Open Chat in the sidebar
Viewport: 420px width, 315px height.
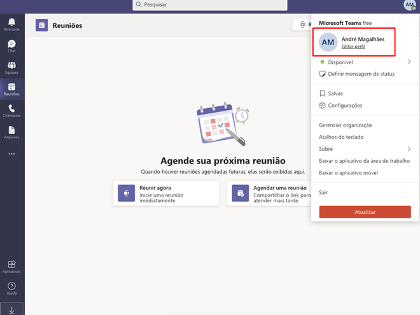(11, 46)
